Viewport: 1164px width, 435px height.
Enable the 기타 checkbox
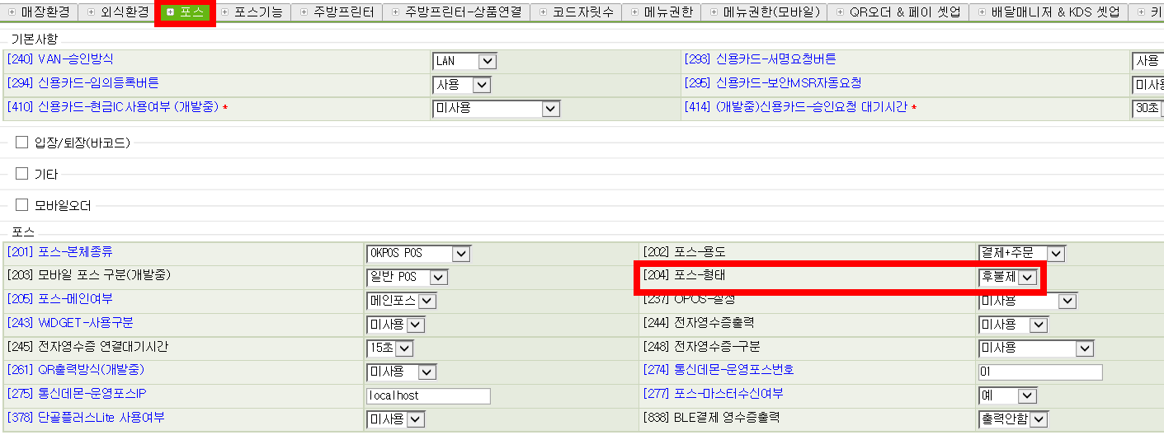22,174
